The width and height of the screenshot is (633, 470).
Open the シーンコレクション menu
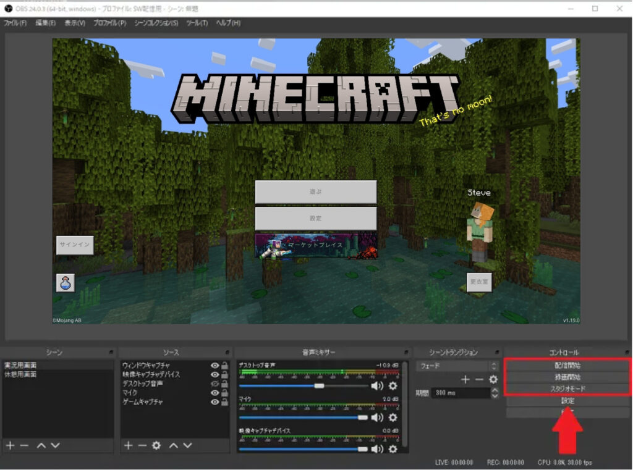pyautogui.click(x=156, y=23)
